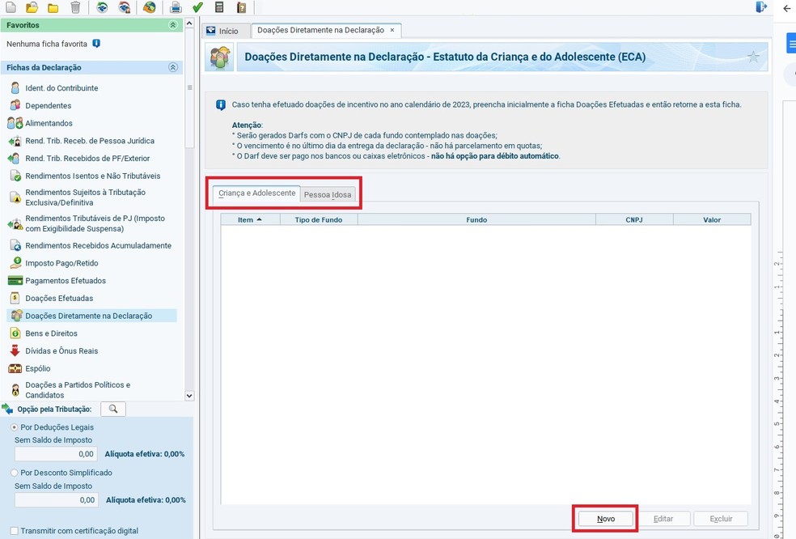Click blue menu button in the window at right

791,43
